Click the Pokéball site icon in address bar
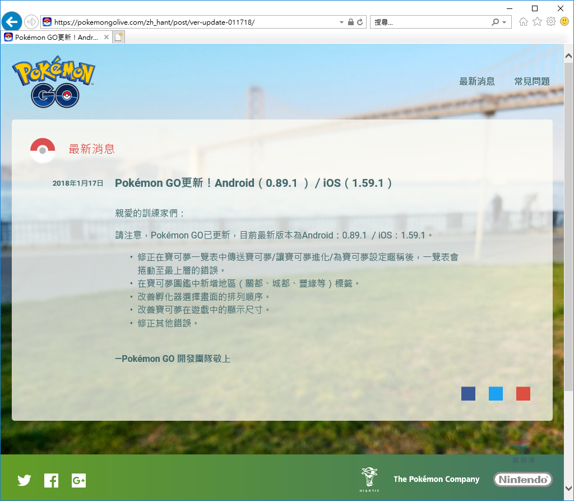The height and width of the screenshot is (501, 574). [x=47, y=22]
